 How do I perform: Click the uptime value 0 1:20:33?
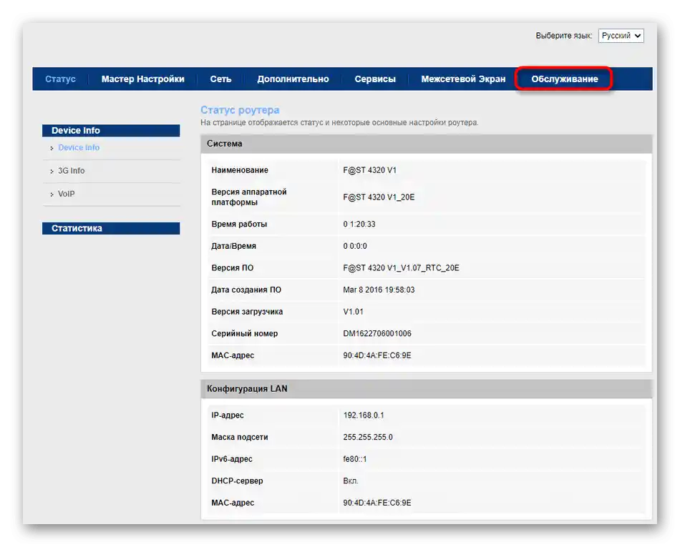[359, 225]
